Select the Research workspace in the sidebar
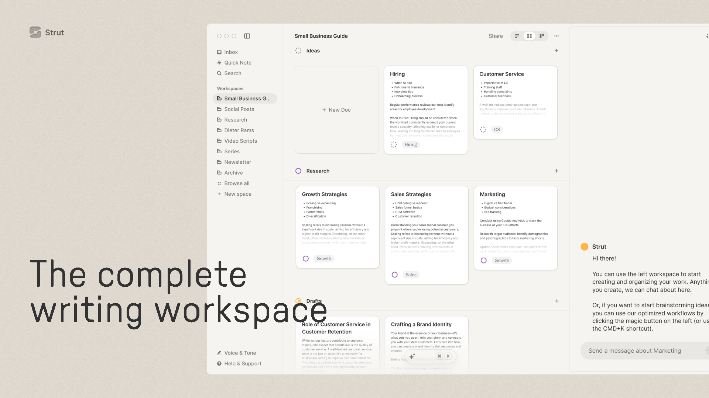Image resolution: width=709 pixels, height=398 pixels. point(236,119)
